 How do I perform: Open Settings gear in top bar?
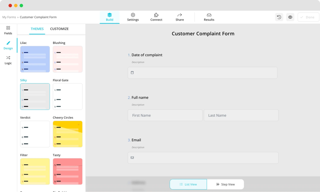pos(133,15)
